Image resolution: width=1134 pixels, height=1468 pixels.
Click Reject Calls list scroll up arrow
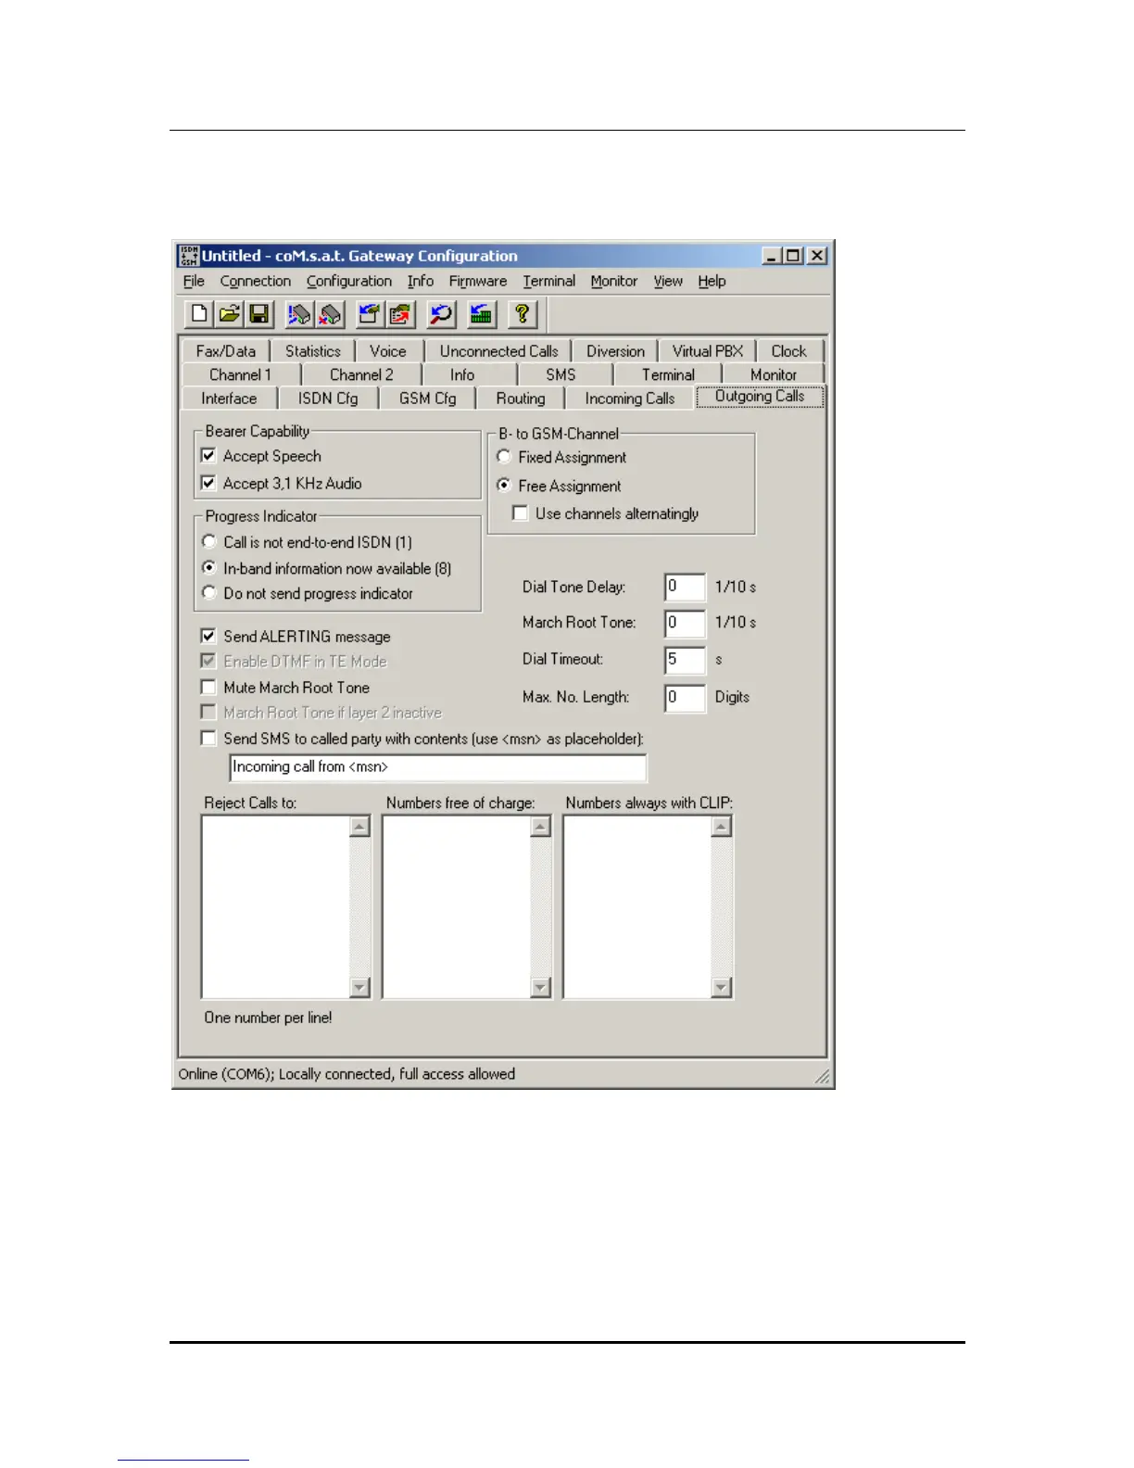coord(360,826)
